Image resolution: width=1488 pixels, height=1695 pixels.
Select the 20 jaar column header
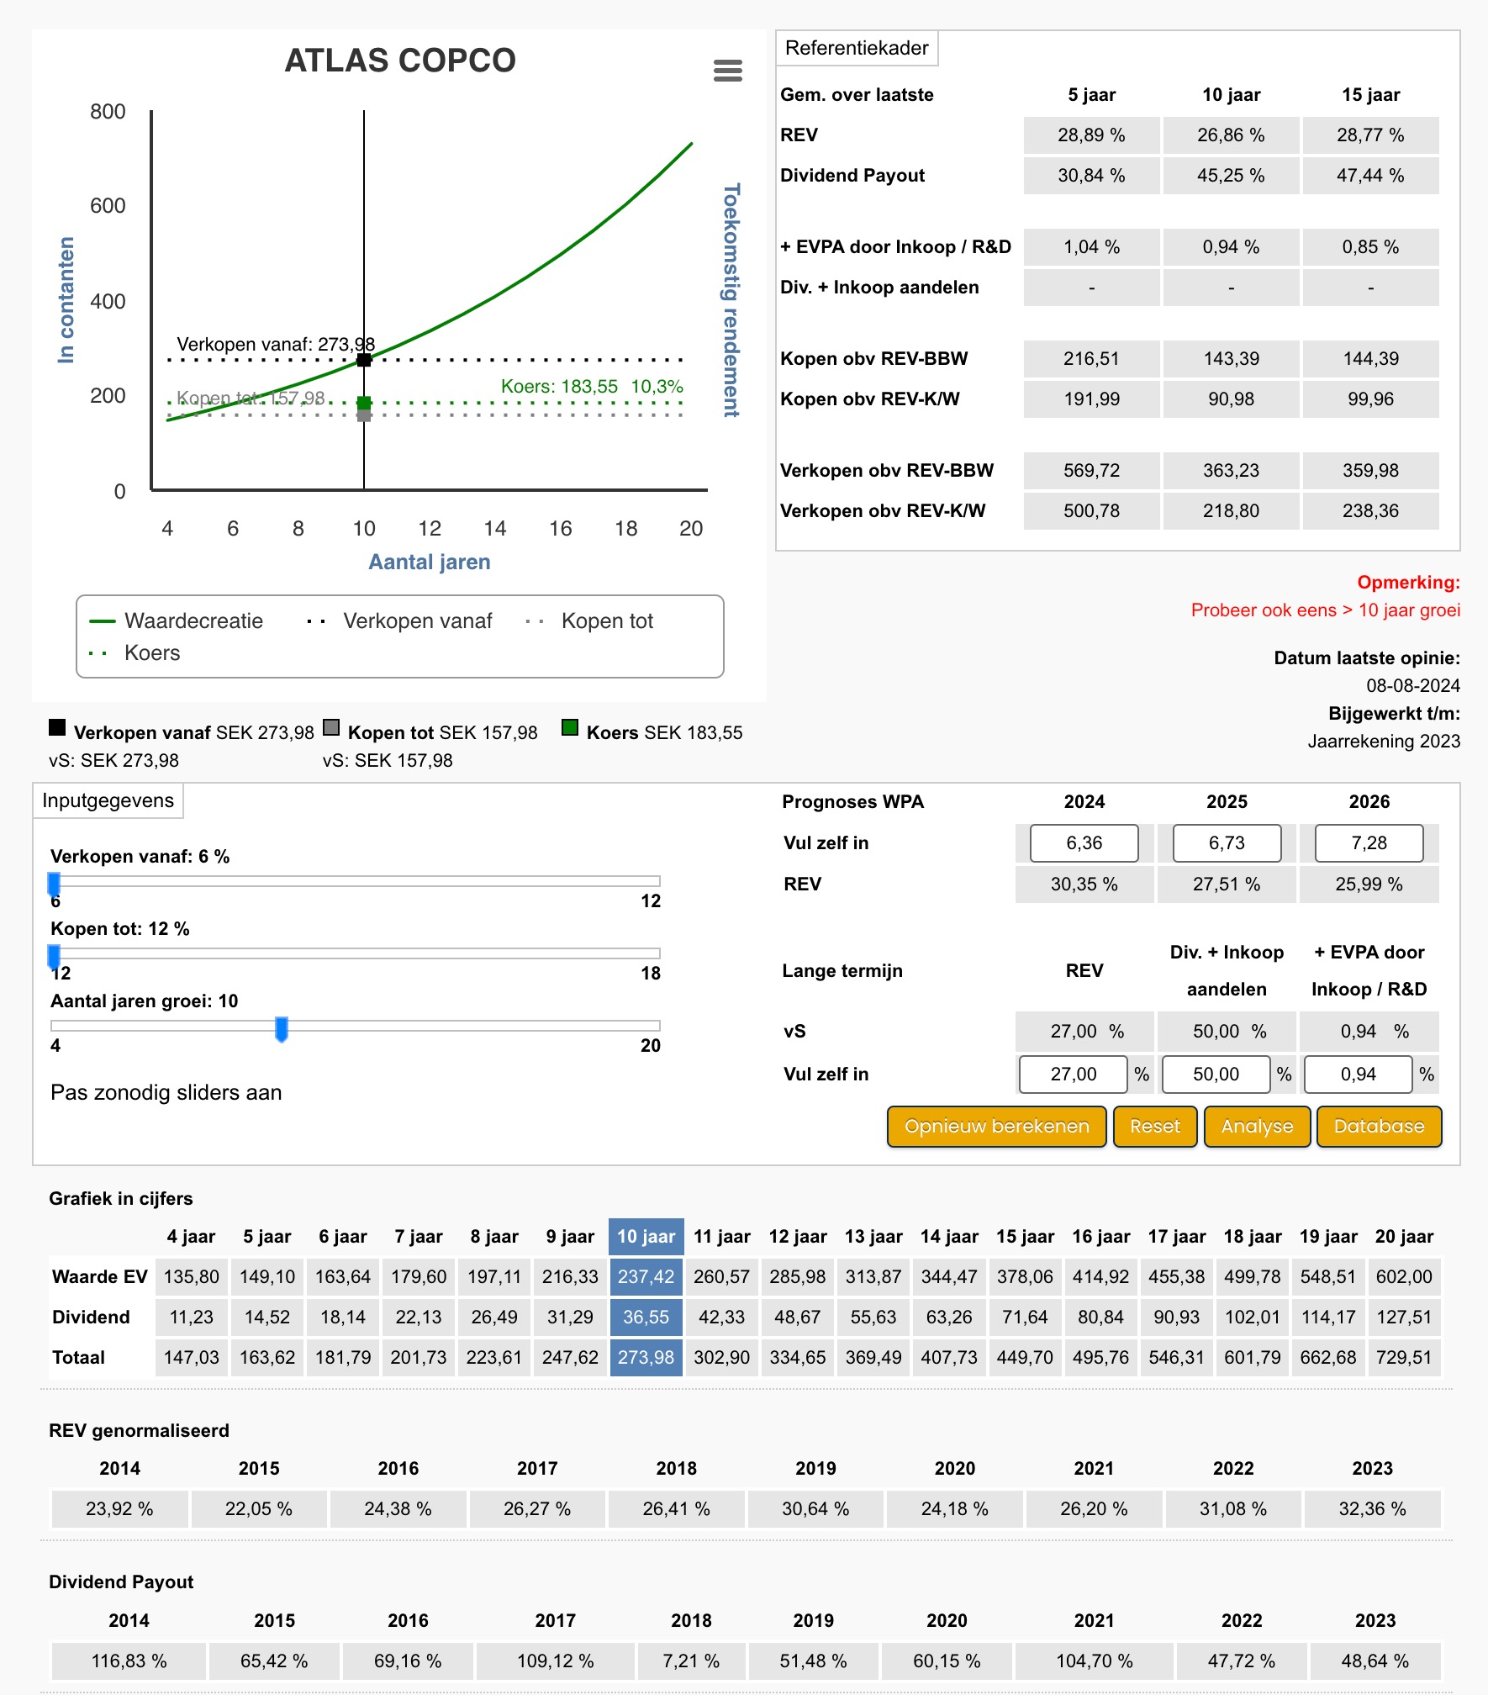1404,1237
